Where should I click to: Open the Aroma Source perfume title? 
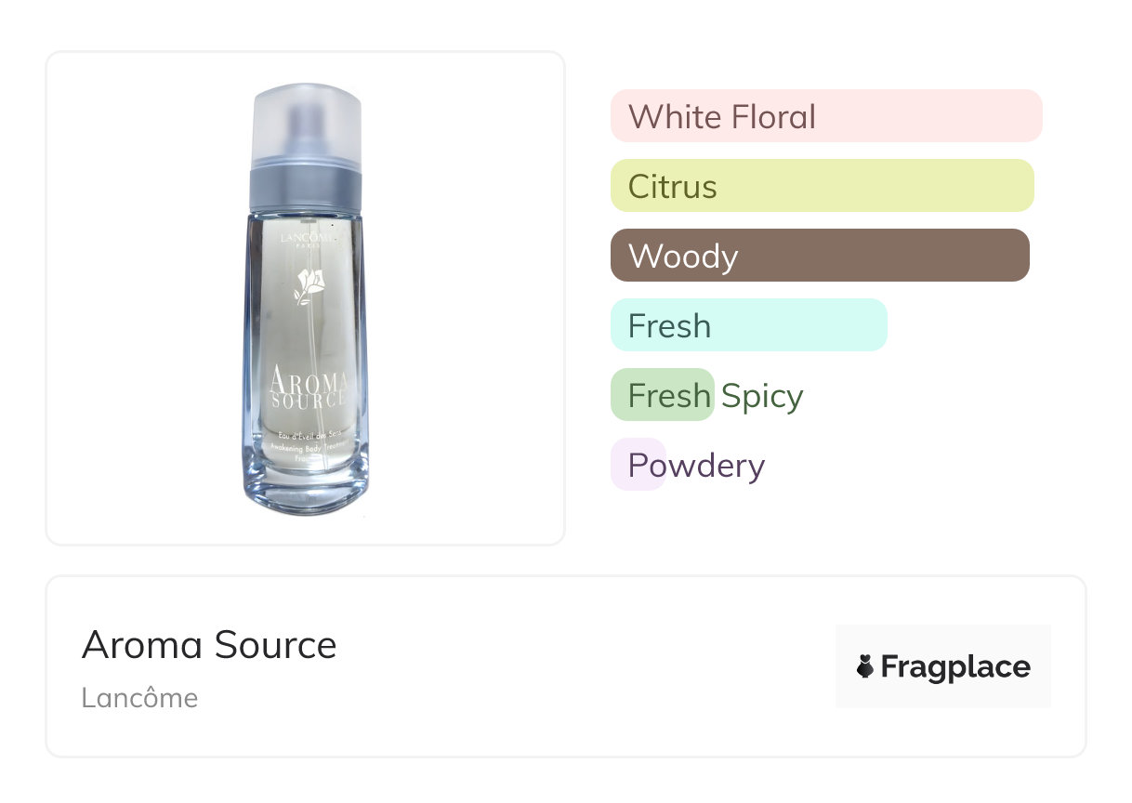(209, 645)
